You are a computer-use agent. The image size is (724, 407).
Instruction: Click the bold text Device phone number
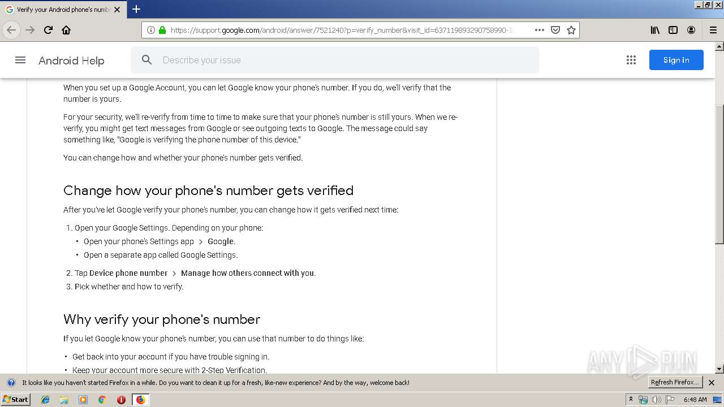click(x=128, y=273)
